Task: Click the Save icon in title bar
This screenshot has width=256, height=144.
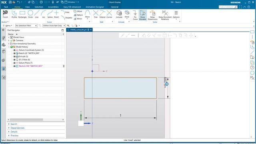Action: 10,2
